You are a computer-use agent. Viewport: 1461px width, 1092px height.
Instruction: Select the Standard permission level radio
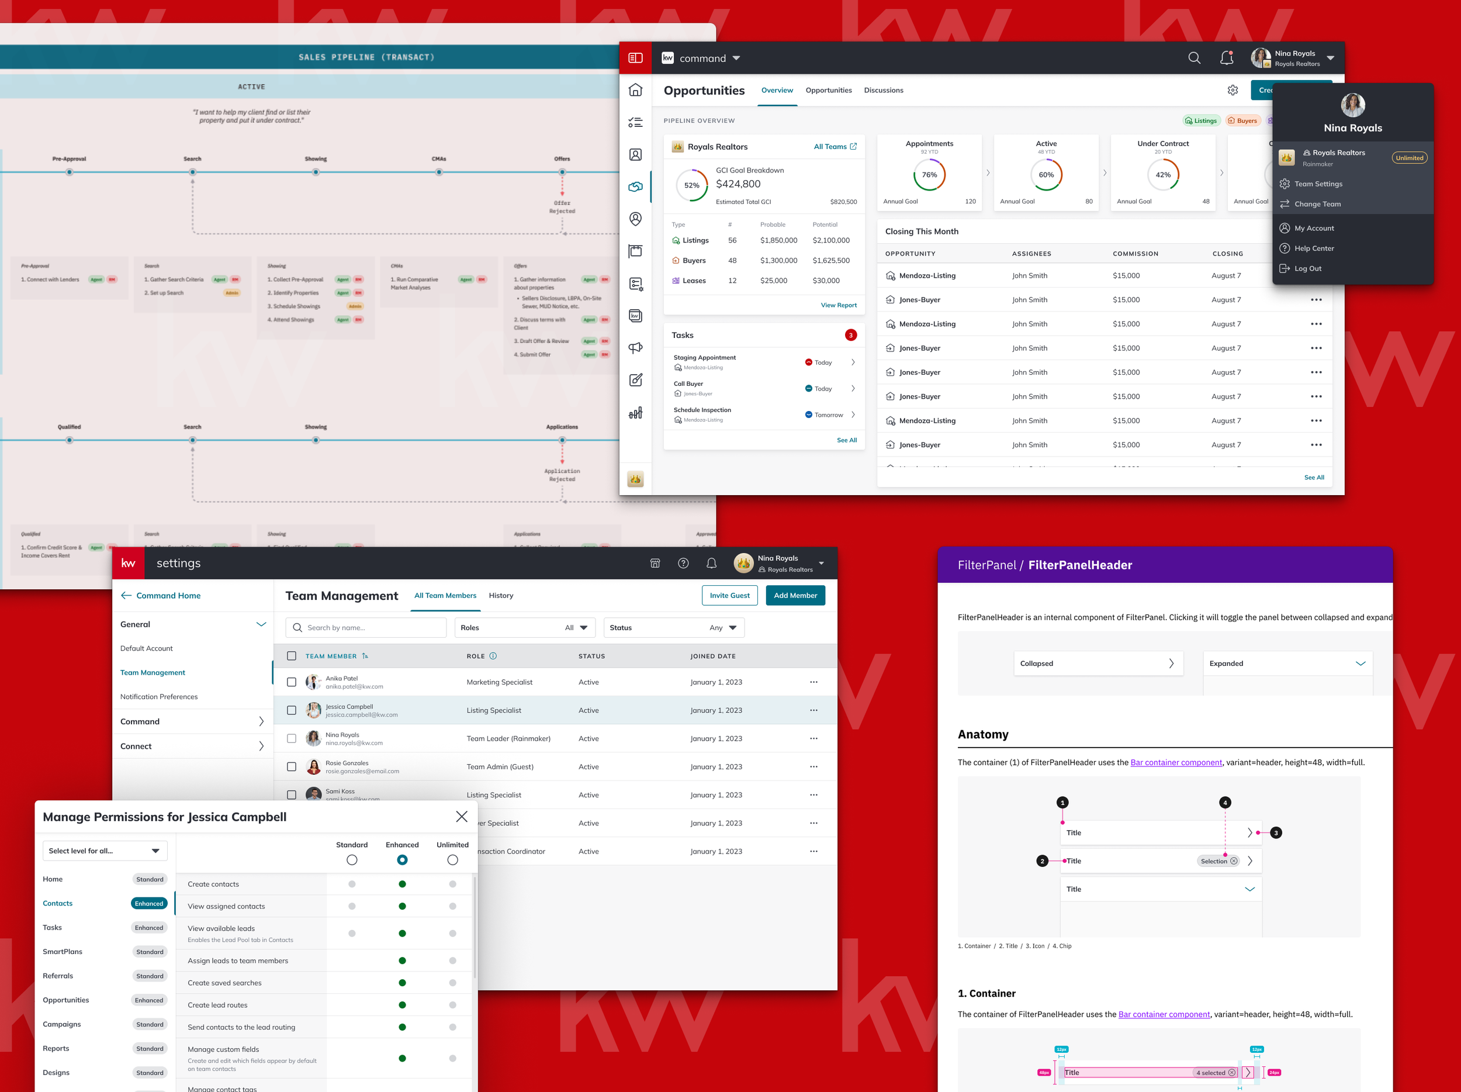tap(352, 860)
